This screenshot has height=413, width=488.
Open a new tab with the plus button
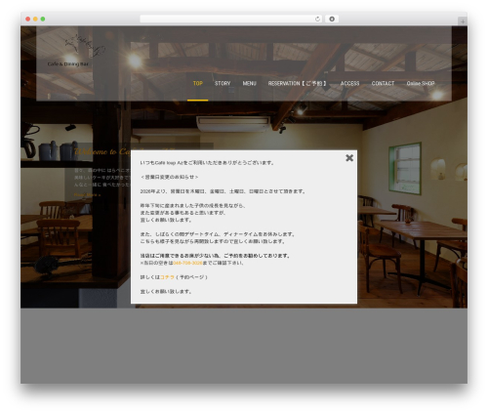pyautogui.click(x=463, y=21)
